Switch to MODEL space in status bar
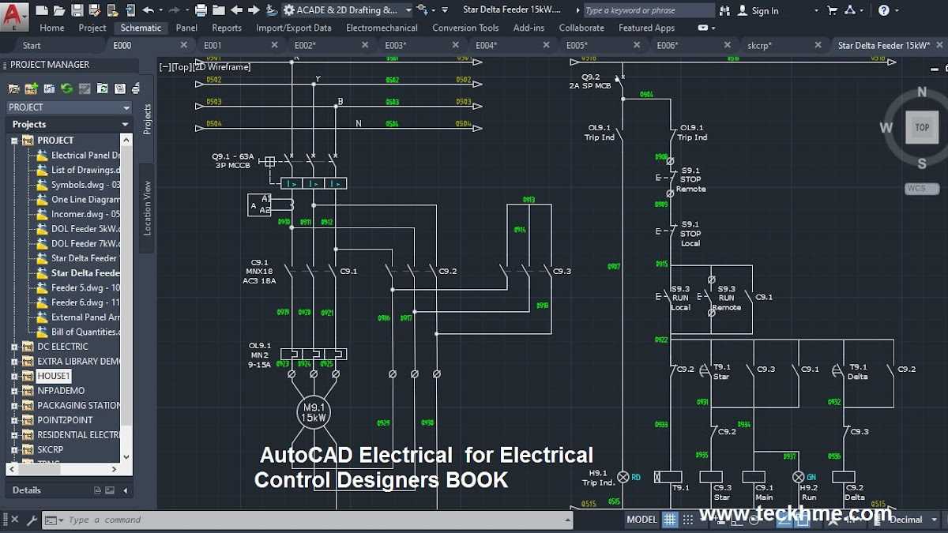The width and height of the screenshot is (948, 533). coord(641,520)
